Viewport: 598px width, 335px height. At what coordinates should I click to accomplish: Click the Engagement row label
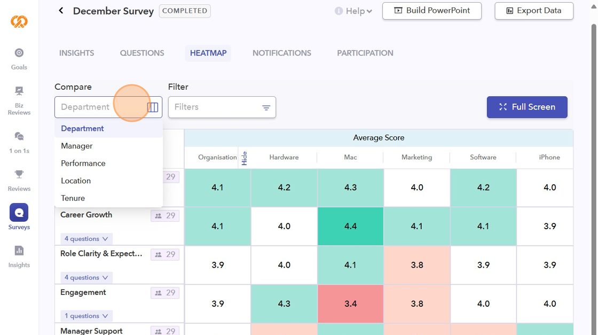point(83,293)
